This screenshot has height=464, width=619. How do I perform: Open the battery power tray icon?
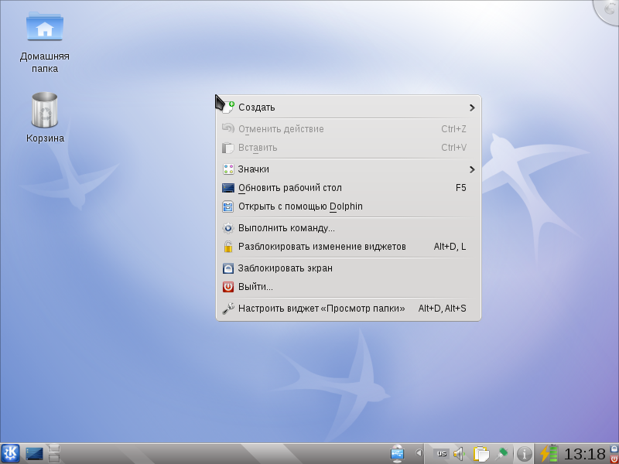tap(549, 454)
